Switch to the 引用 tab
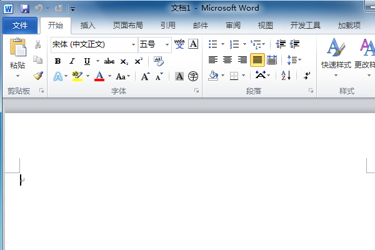 (x=168, y=26)
